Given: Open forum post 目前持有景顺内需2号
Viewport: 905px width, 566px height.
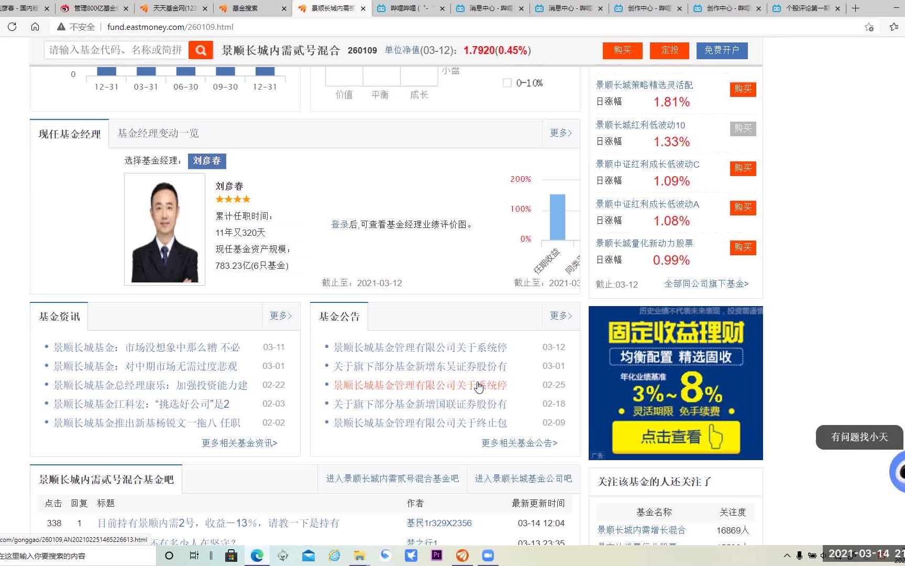Looking at the screenshot, I should pos(218,523).
